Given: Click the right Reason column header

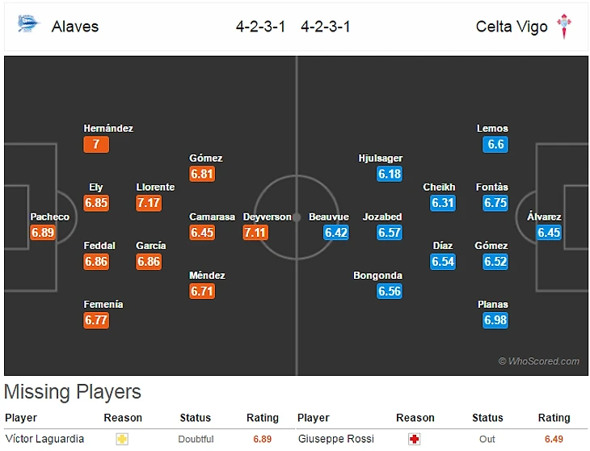Looking at the screenshot, I should pyautogui.click(x=415, y=418).
